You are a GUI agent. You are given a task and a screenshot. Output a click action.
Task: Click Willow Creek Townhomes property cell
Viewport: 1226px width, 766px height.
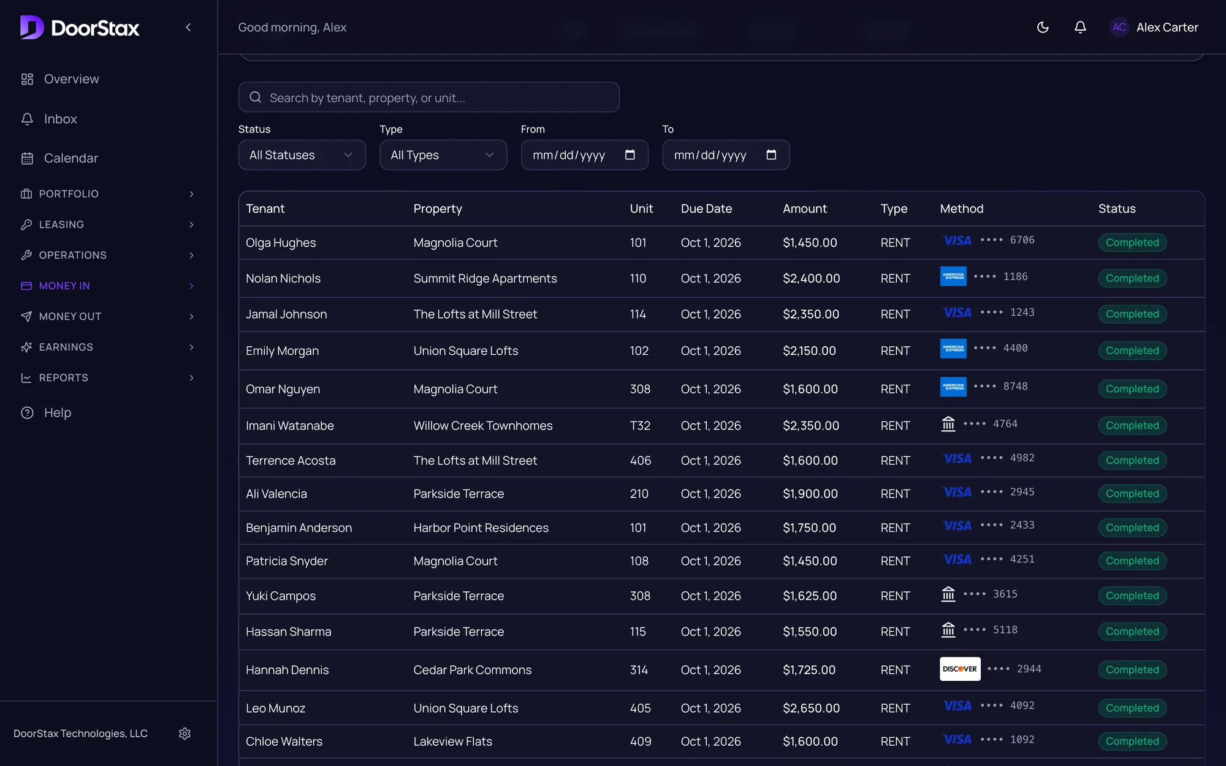click(483, 425)
